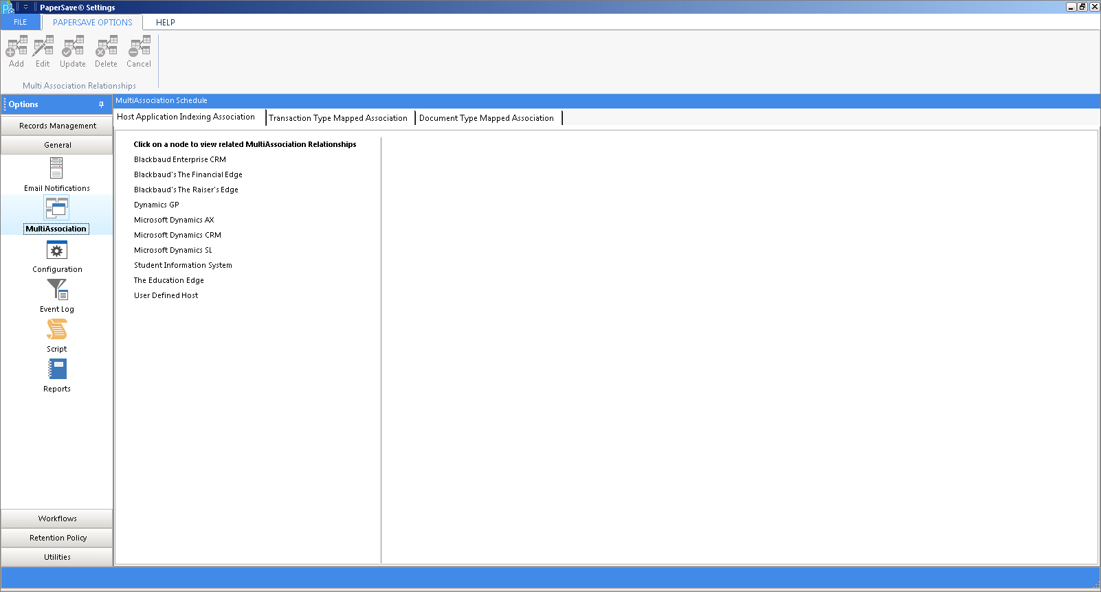Switch to Document Type Mapped Association tab
Screen dimensions: 1101x592
489,118
